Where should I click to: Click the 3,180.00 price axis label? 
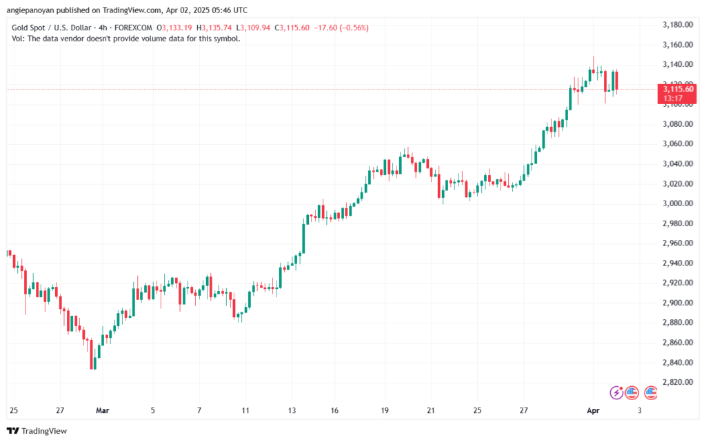pyautogui.click(x=676, y=25)
